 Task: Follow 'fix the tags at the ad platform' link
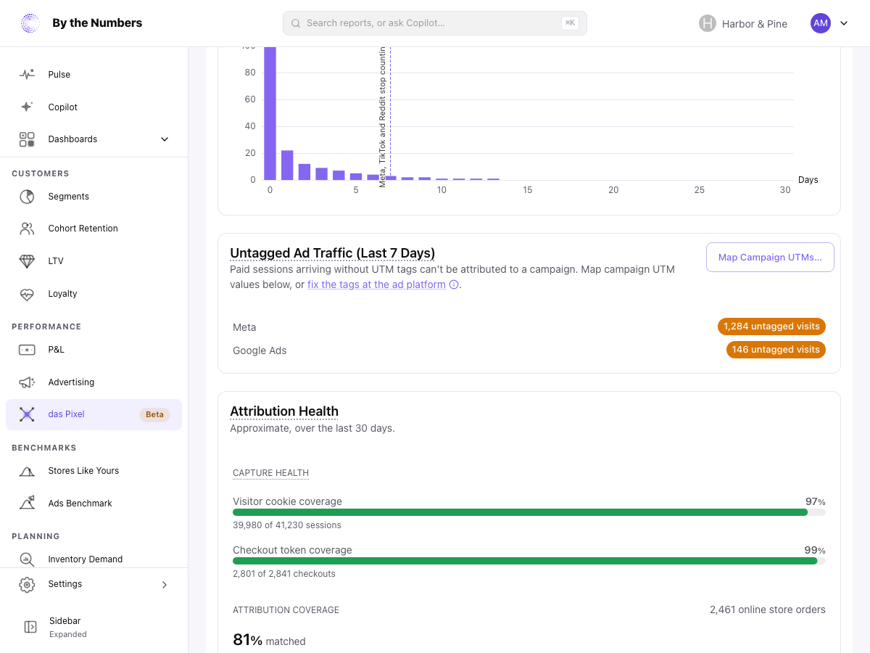tap(376, 284)
